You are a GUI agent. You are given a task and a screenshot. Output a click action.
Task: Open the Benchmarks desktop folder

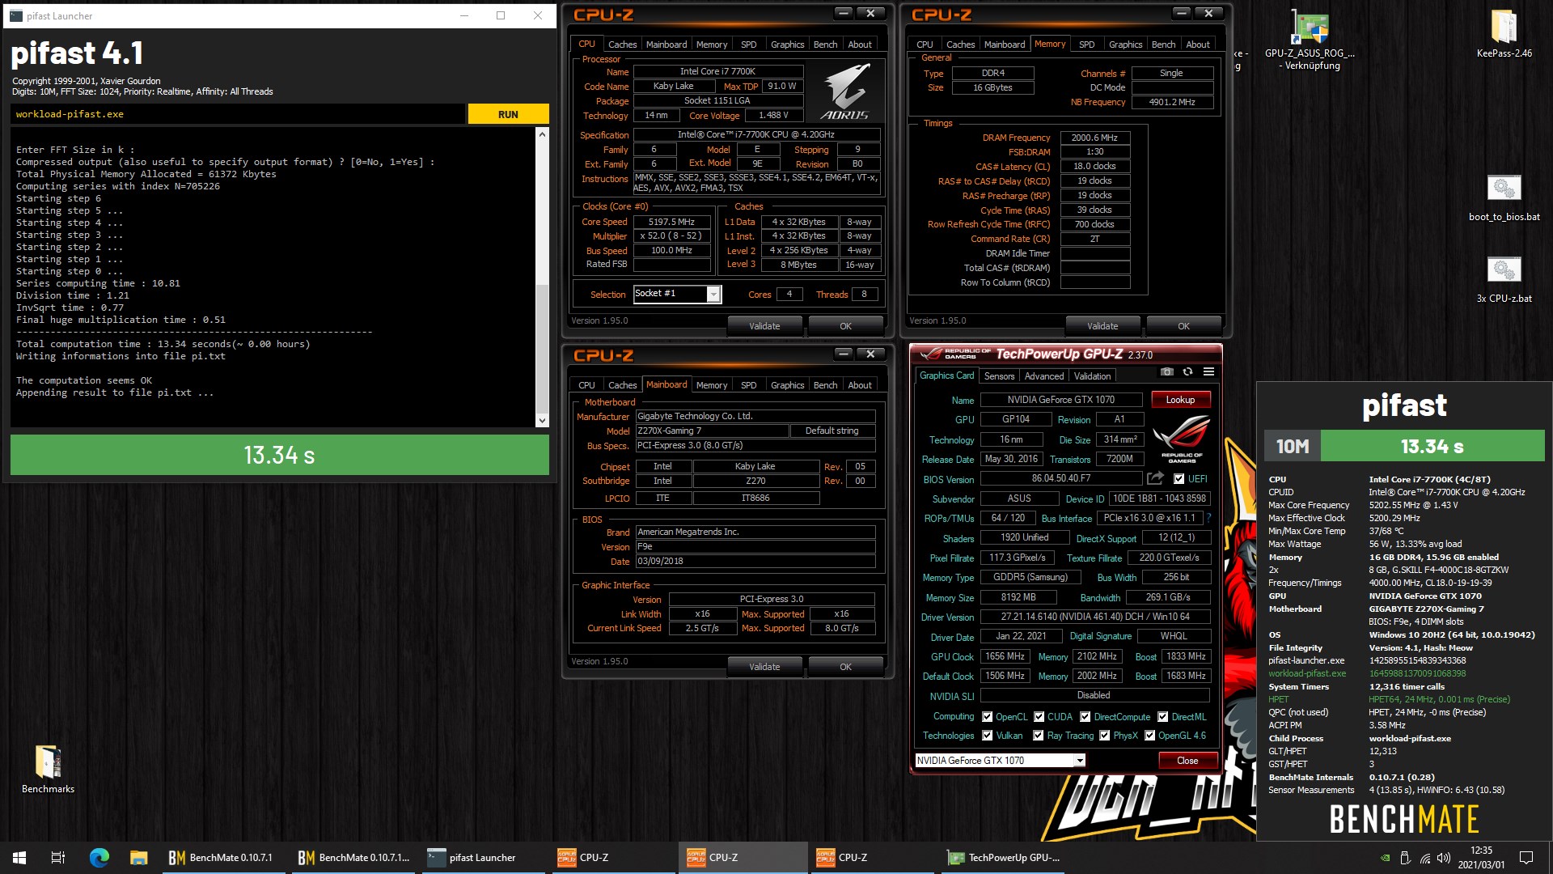tap(48, 770)
